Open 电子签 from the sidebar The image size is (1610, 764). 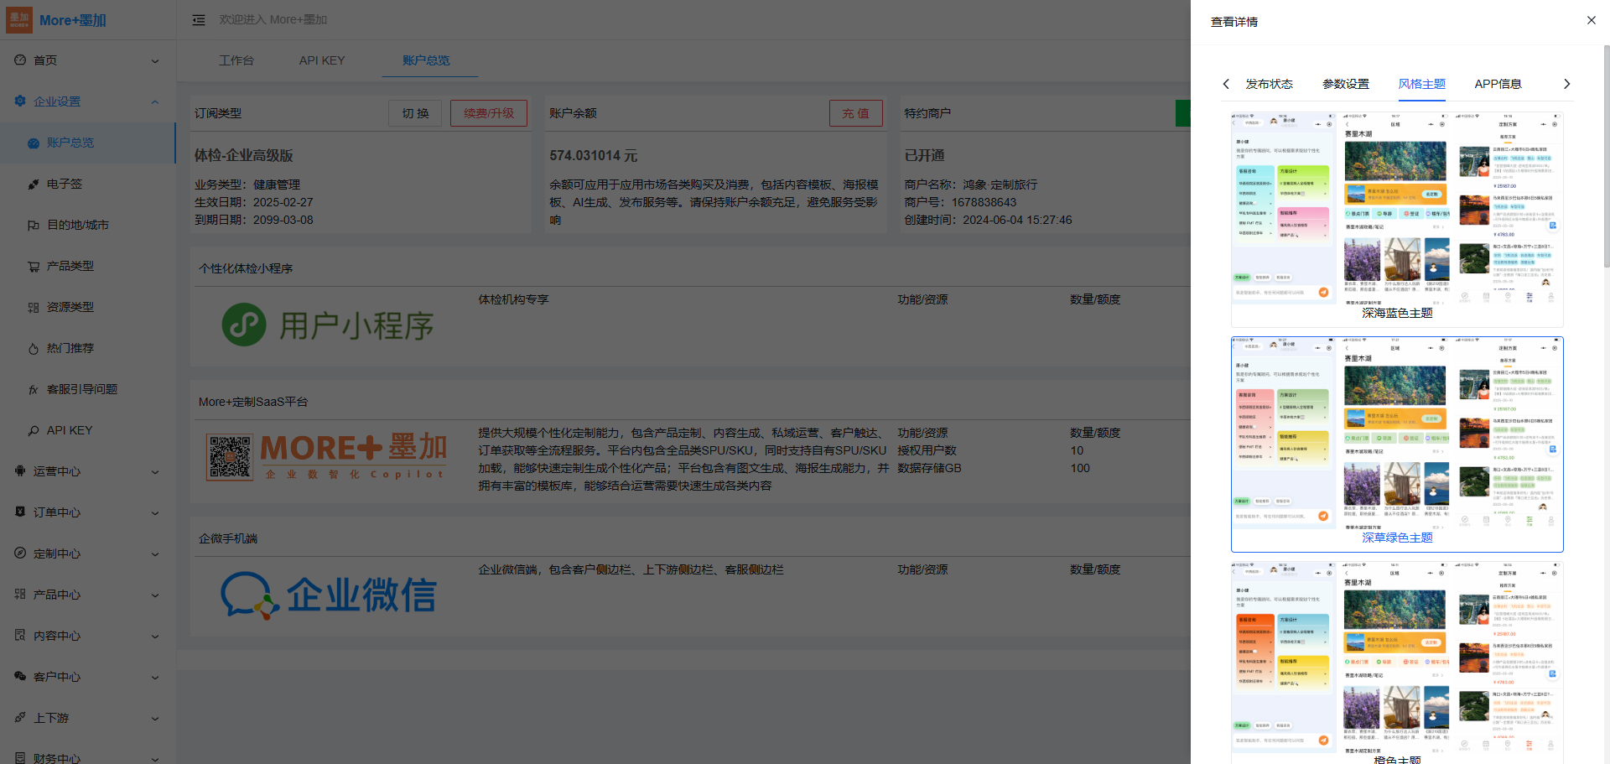click(65, 184)
